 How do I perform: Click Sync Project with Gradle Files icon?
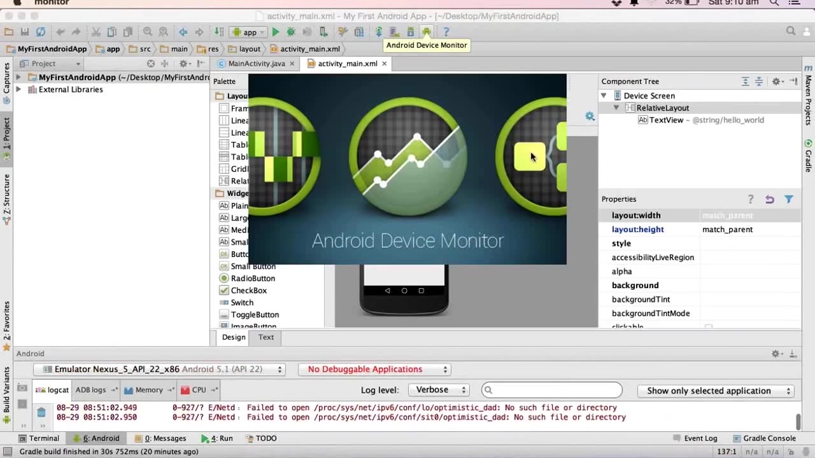[x=379, y=32]
